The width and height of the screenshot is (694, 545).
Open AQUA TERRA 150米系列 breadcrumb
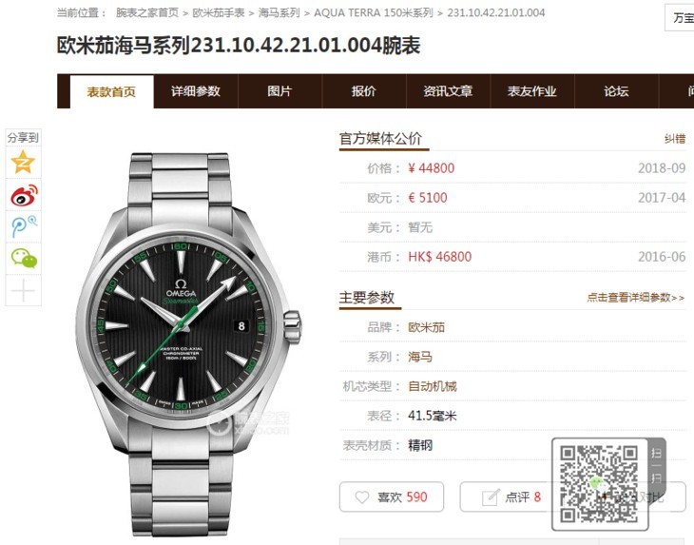point(374,12)
